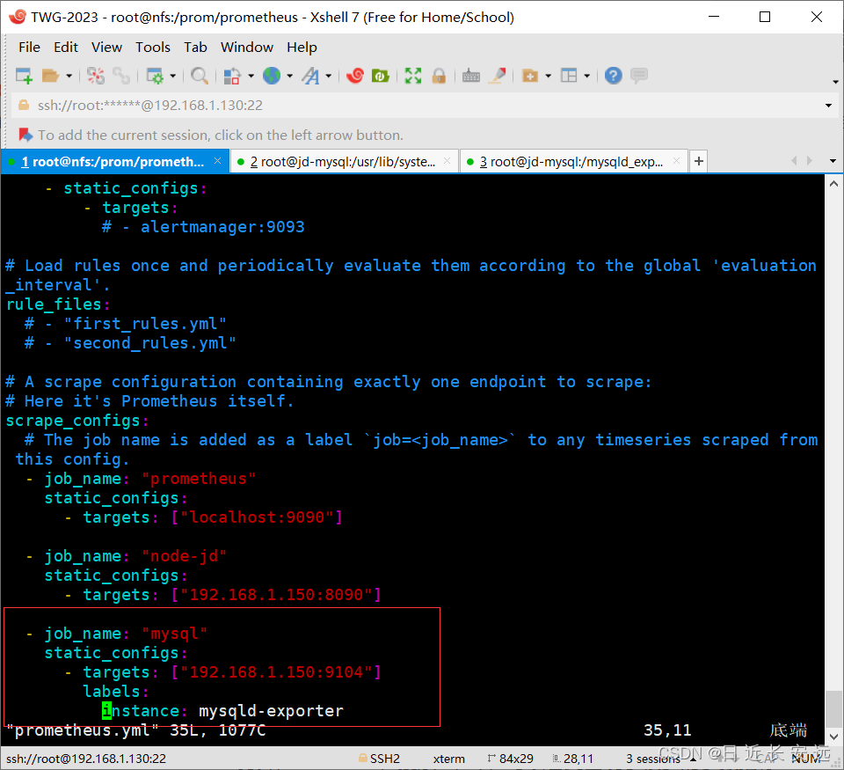Screen dimensions: 844x770
Task: Switch to tab 1 root@nfs:/prom/prometh...
Action: [x=115, y=162]
